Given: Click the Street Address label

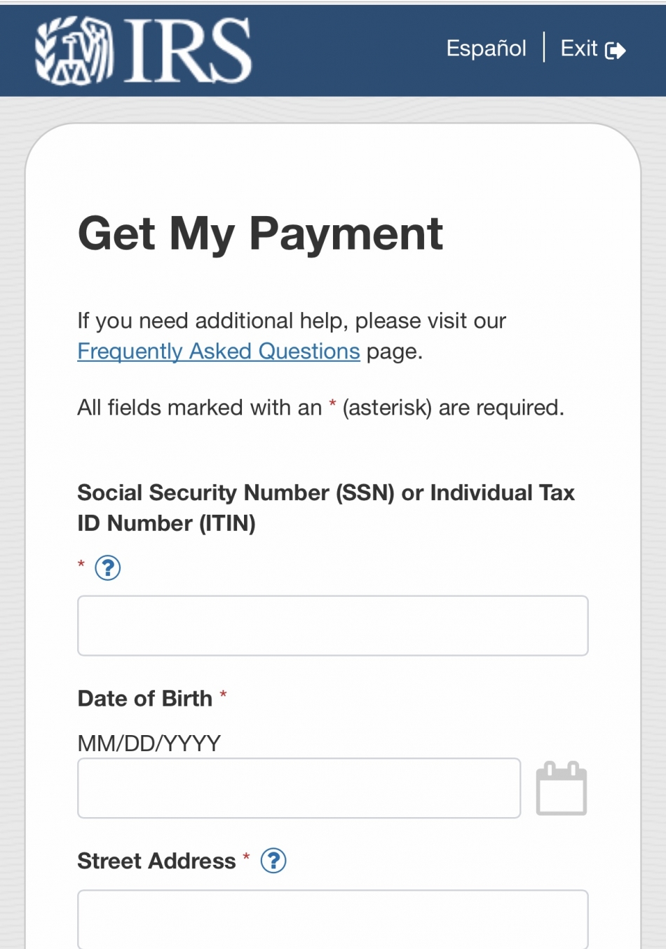Looking at the screenshot, I should coord(156,861).
